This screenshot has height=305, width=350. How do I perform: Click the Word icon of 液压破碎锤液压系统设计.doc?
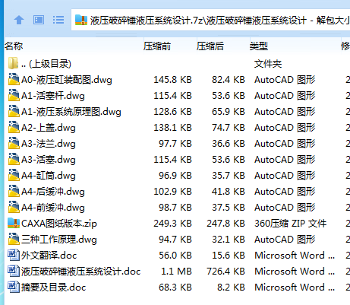tap(14, 271)
